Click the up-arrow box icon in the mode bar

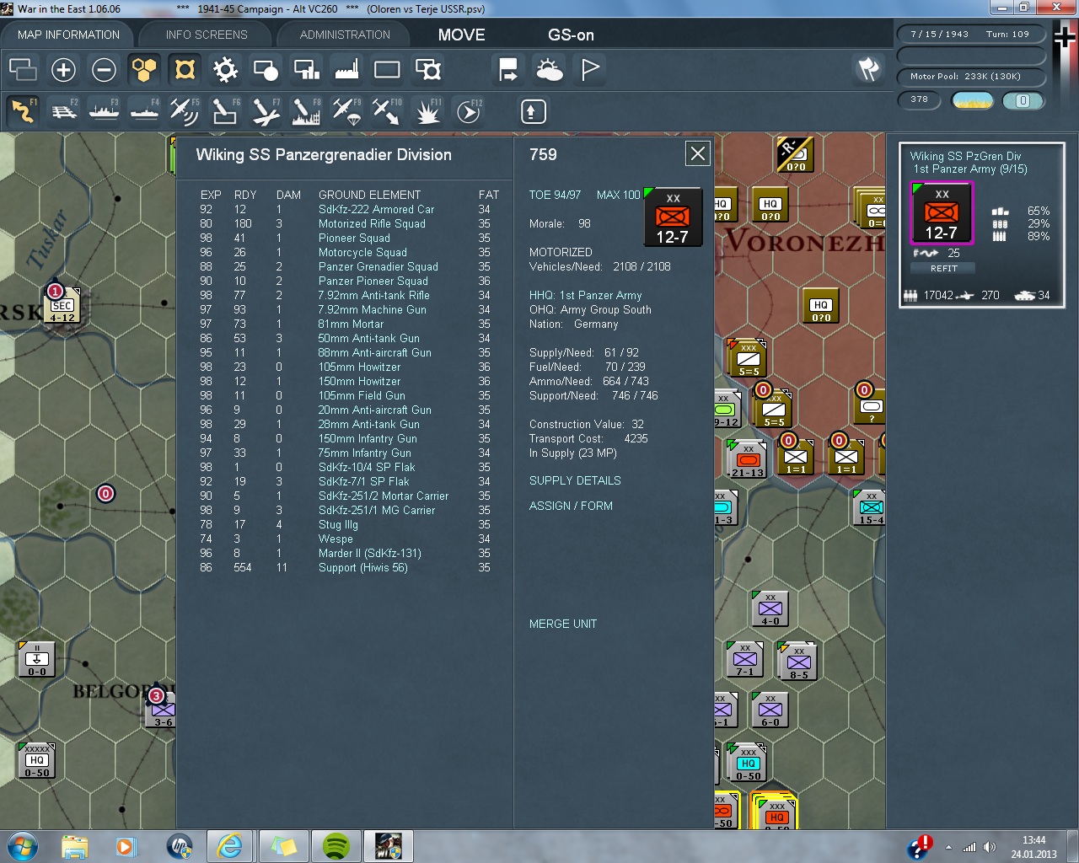tap(533, 111)
